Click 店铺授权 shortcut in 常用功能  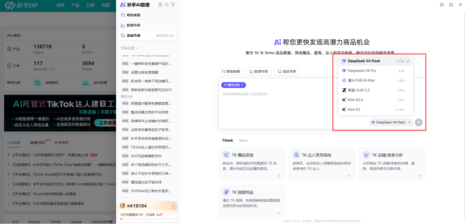[47, 82]
